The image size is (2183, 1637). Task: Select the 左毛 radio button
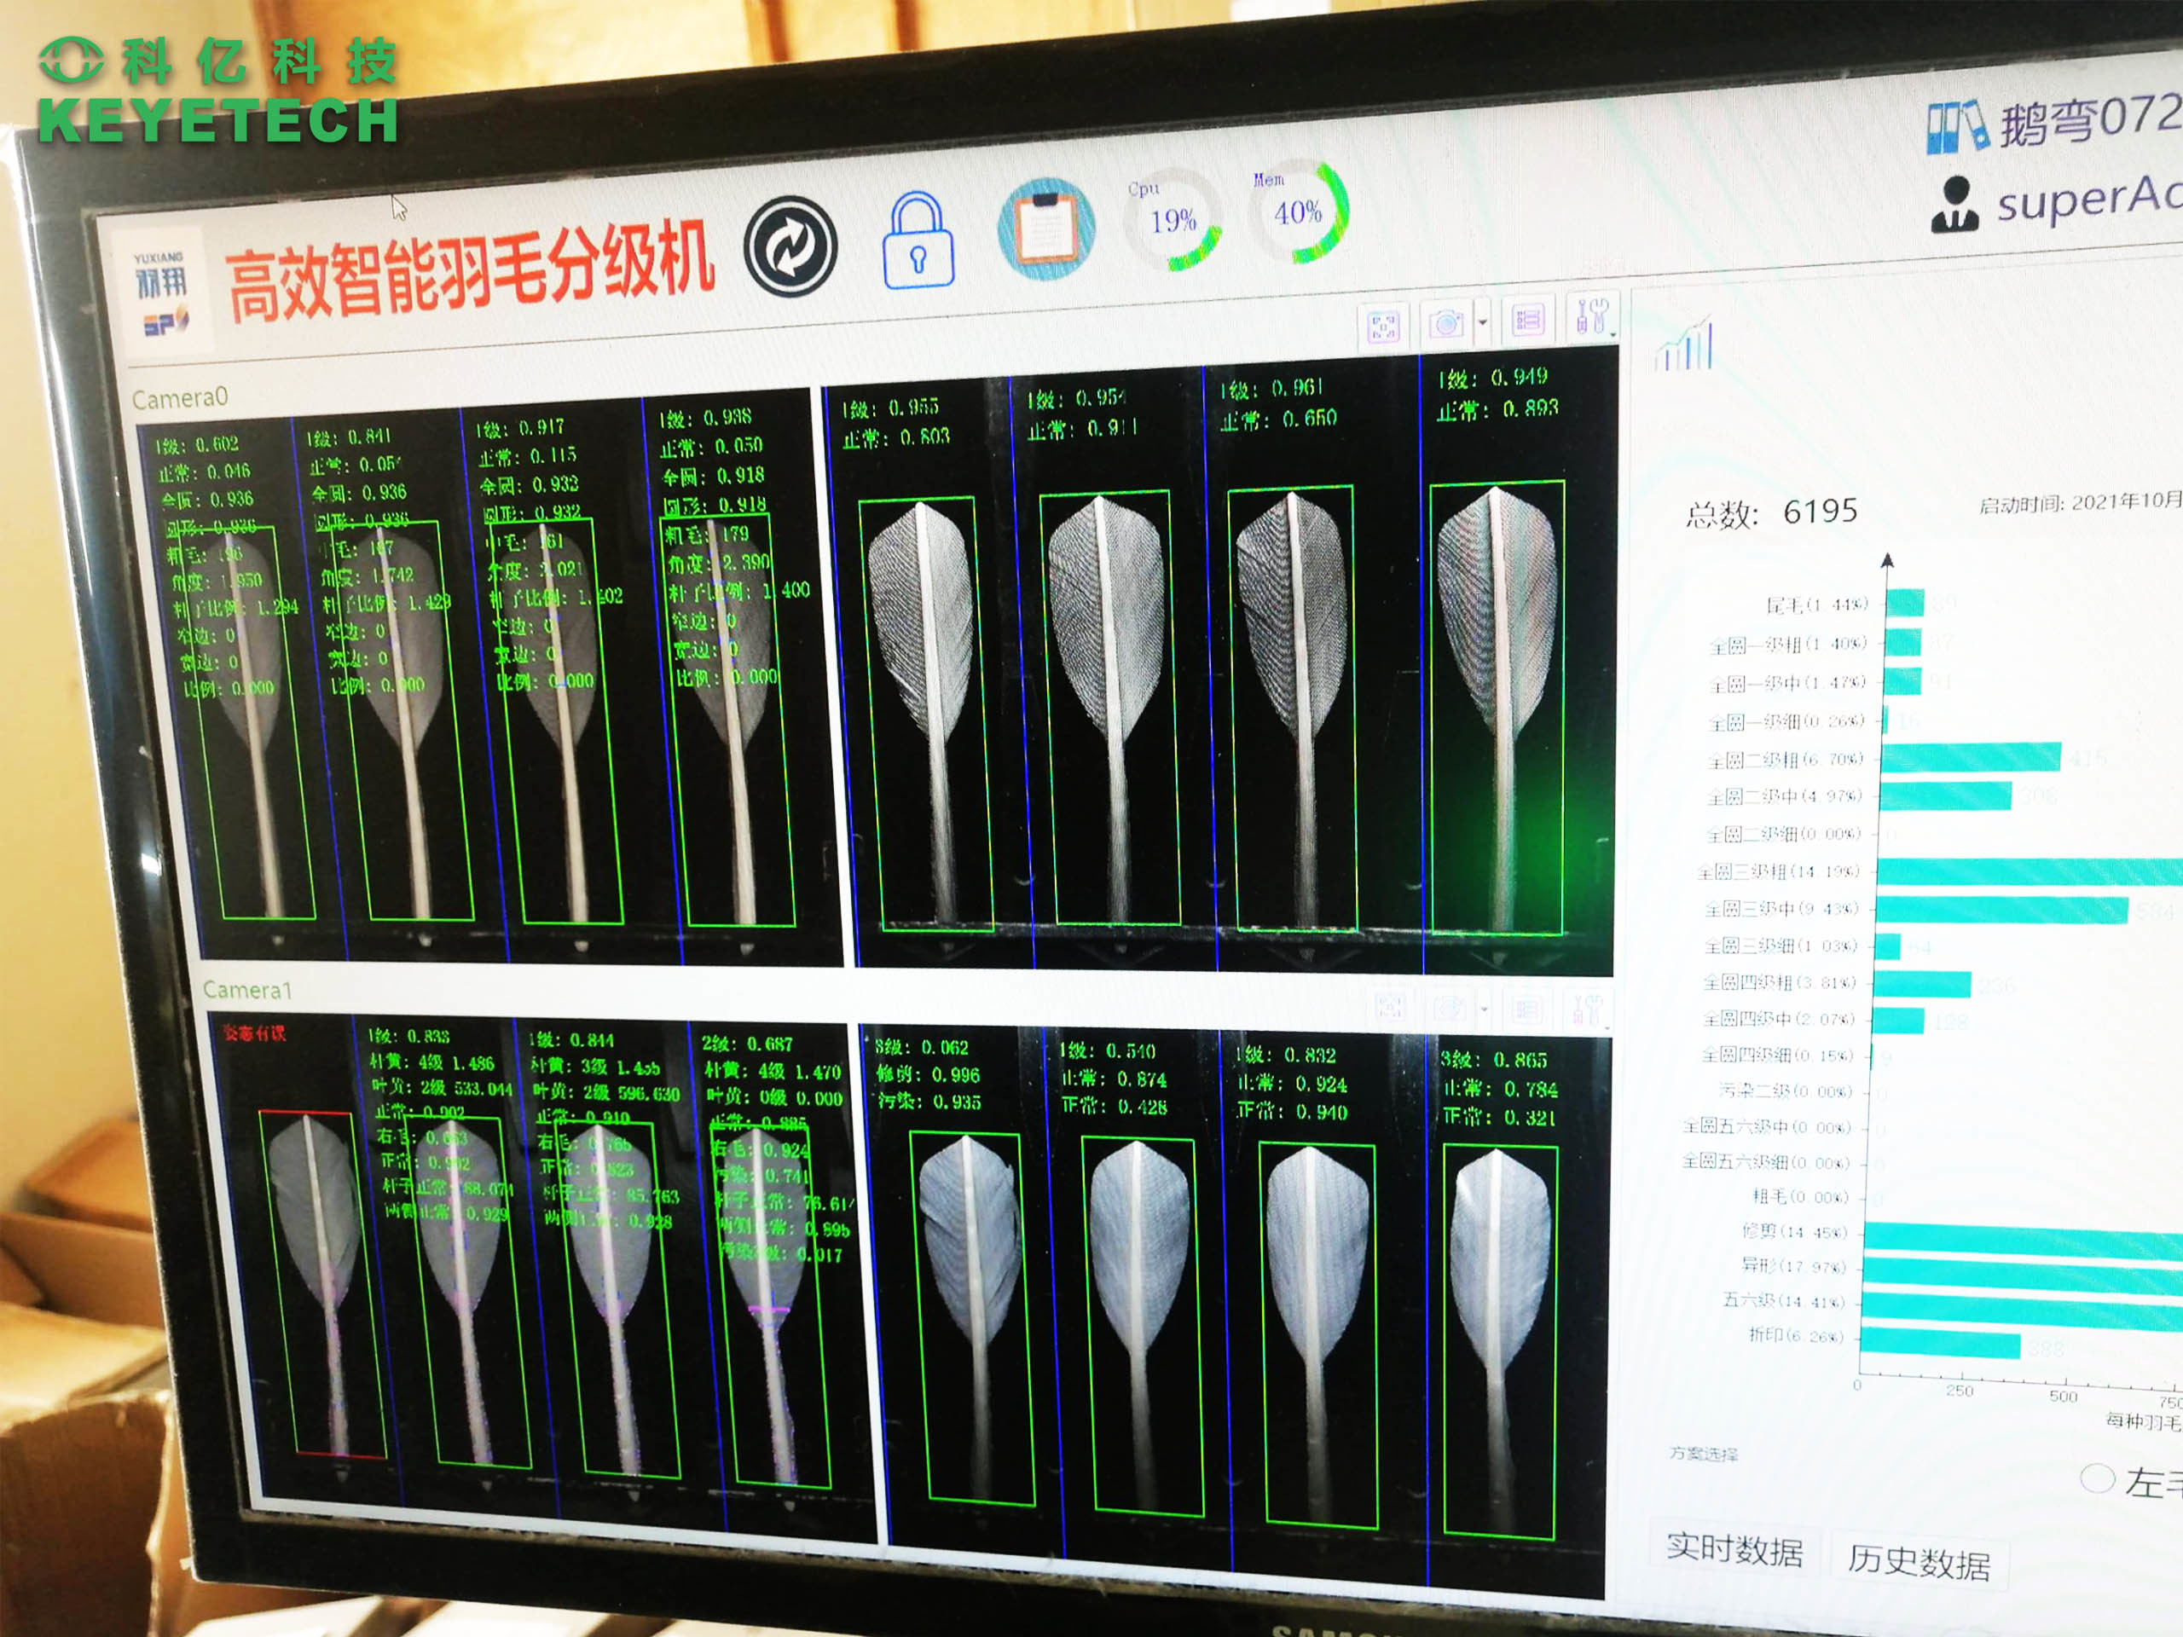point(2096,1478)
